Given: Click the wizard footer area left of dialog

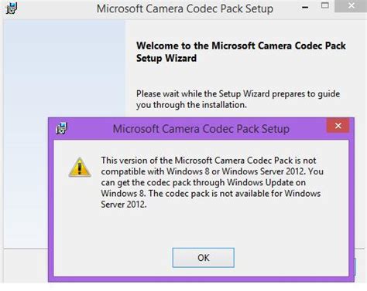Looking at the screenshot, I should pos(26,266).
